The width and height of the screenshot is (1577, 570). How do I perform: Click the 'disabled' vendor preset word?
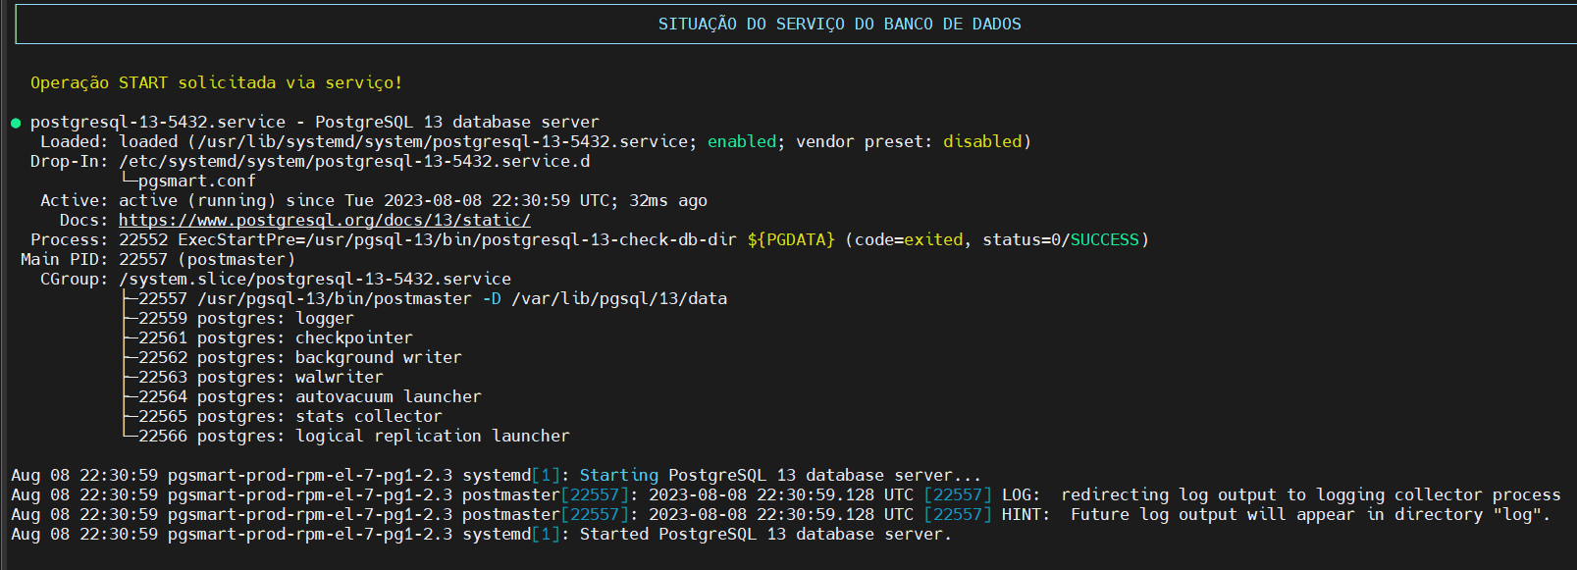[x=982, y=141]
